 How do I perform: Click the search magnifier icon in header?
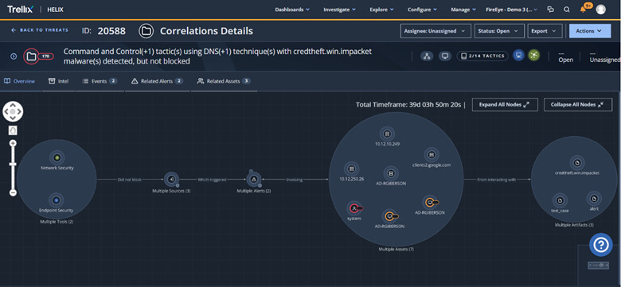[x=567, y=10]
